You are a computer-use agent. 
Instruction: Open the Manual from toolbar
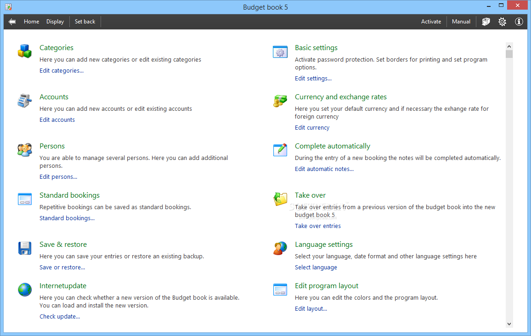tap(461, 22)
